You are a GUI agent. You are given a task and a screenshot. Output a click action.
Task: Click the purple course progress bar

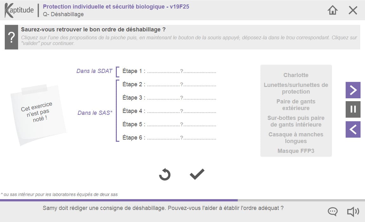coord(119,200)
